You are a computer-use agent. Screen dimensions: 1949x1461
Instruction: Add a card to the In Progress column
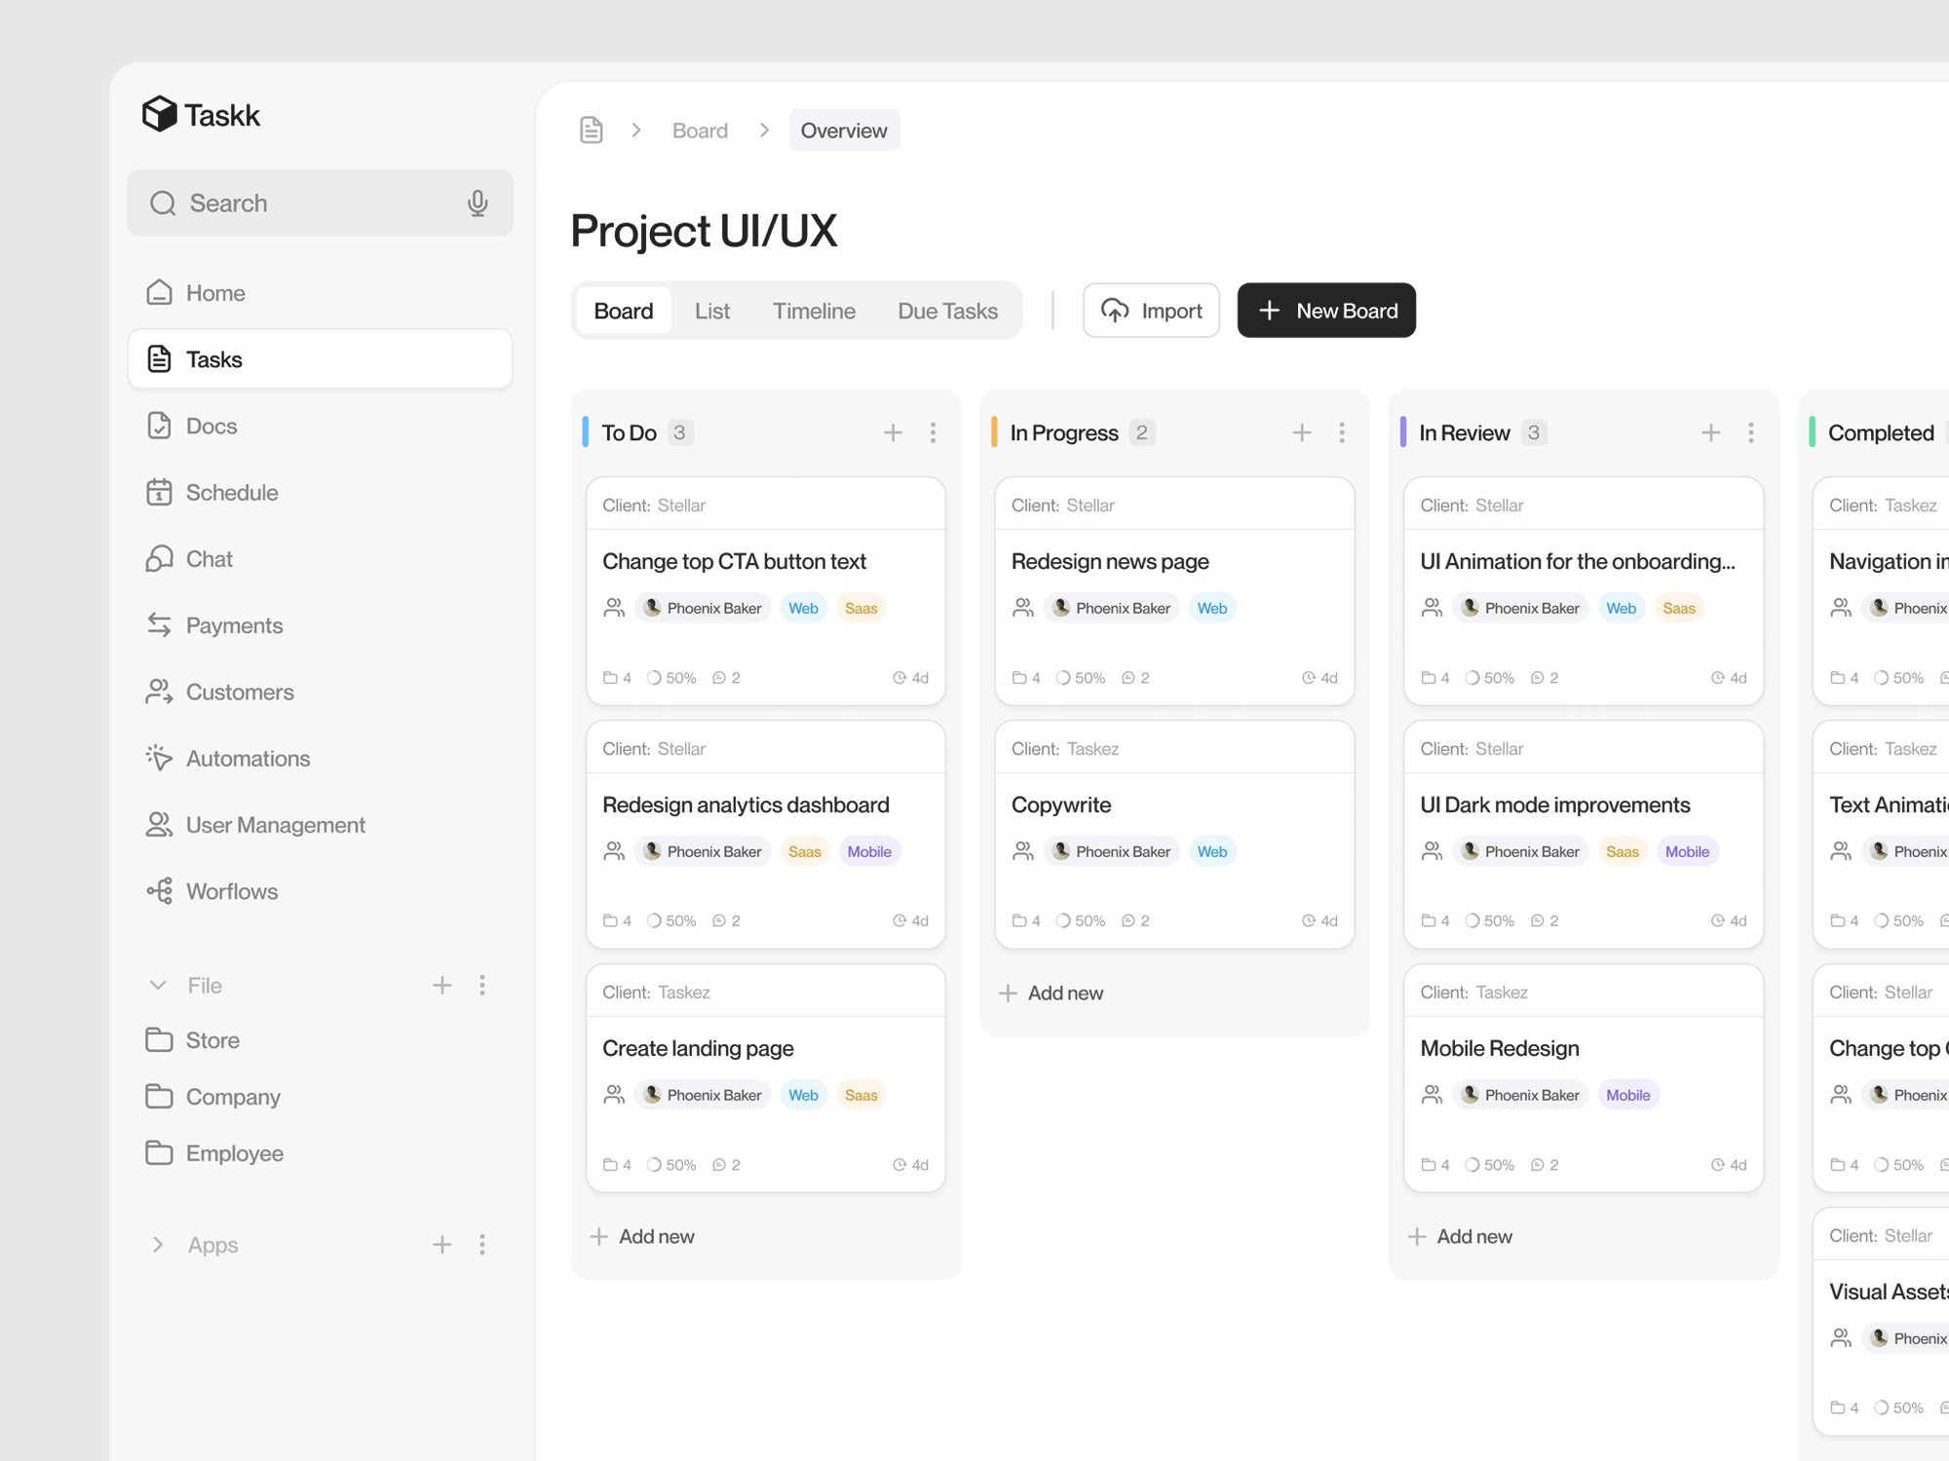tap(1302, 432)
